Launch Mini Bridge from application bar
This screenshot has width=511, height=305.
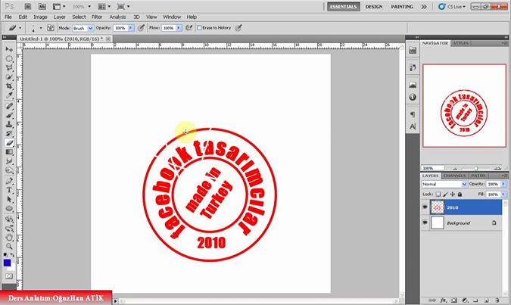[42, 7]
